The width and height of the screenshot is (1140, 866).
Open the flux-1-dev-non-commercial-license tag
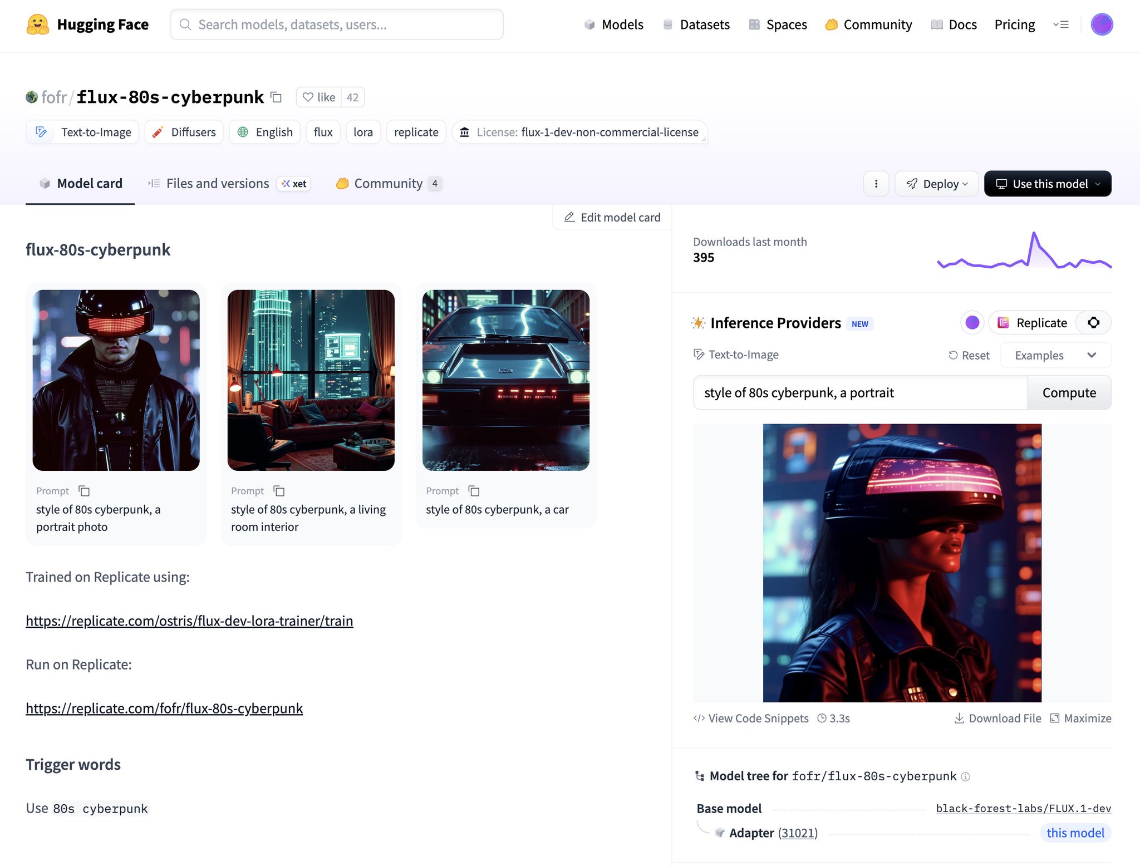(579, 132)
